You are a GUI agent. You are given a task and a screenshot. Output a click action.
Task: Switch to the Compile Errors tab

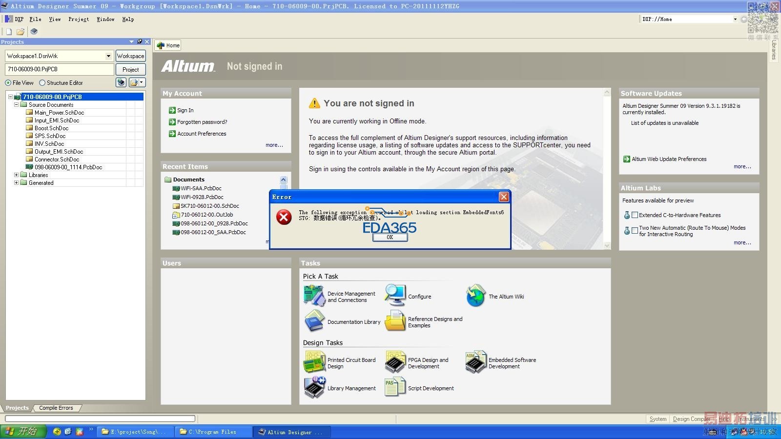pyautogui.click(x=56, y=408)
